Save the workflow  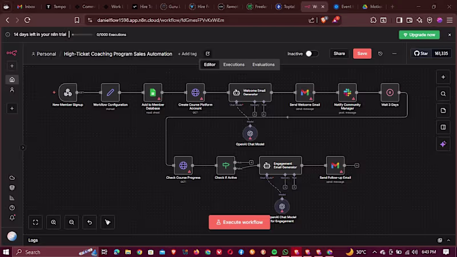click(x=362, y=54)
